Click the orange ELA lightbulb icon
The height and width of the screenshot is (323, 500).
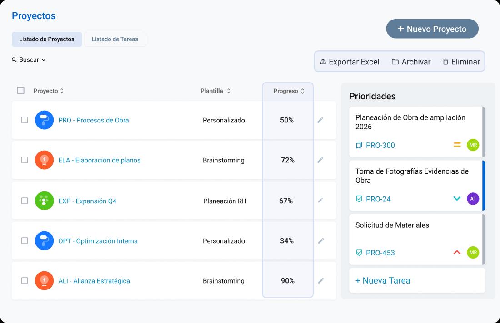coord(45,160)
